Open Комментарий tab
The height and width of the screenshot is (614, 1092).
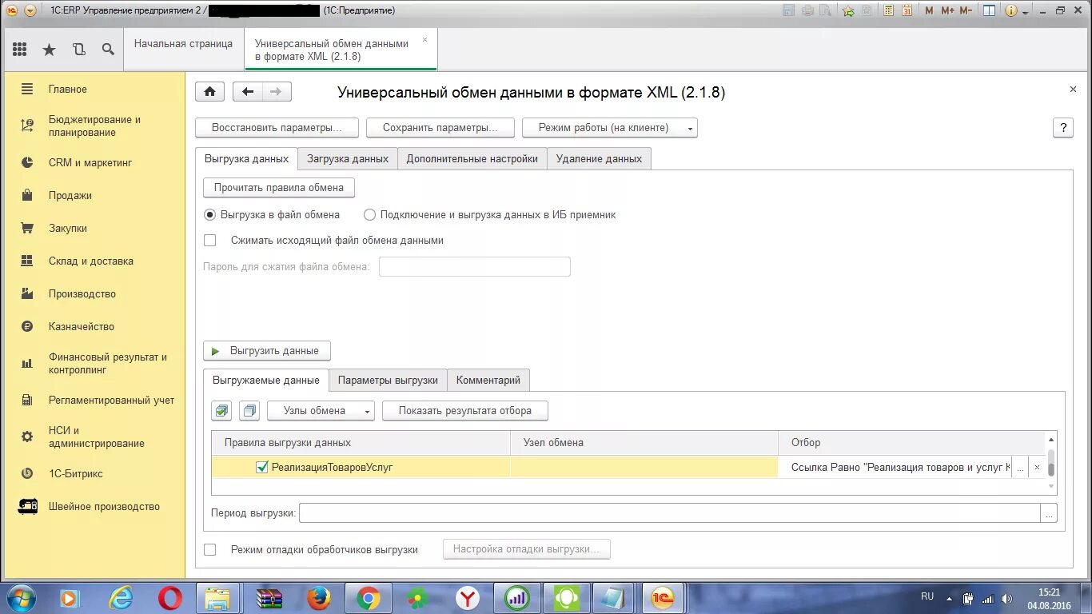click(x=488, y=380)
